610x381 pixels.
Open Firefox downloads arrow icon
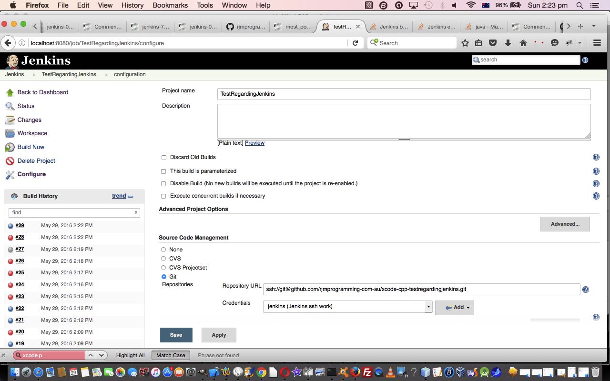(508, 43)
